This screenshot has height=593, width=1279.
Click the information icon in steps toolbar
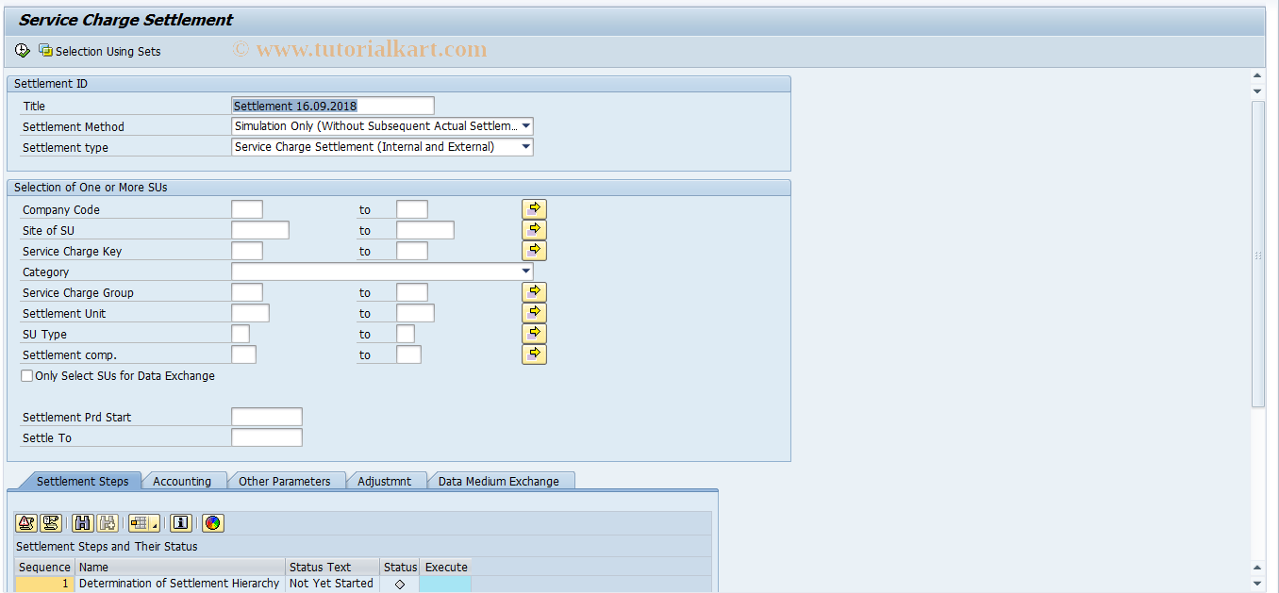(x=181, y=523)
